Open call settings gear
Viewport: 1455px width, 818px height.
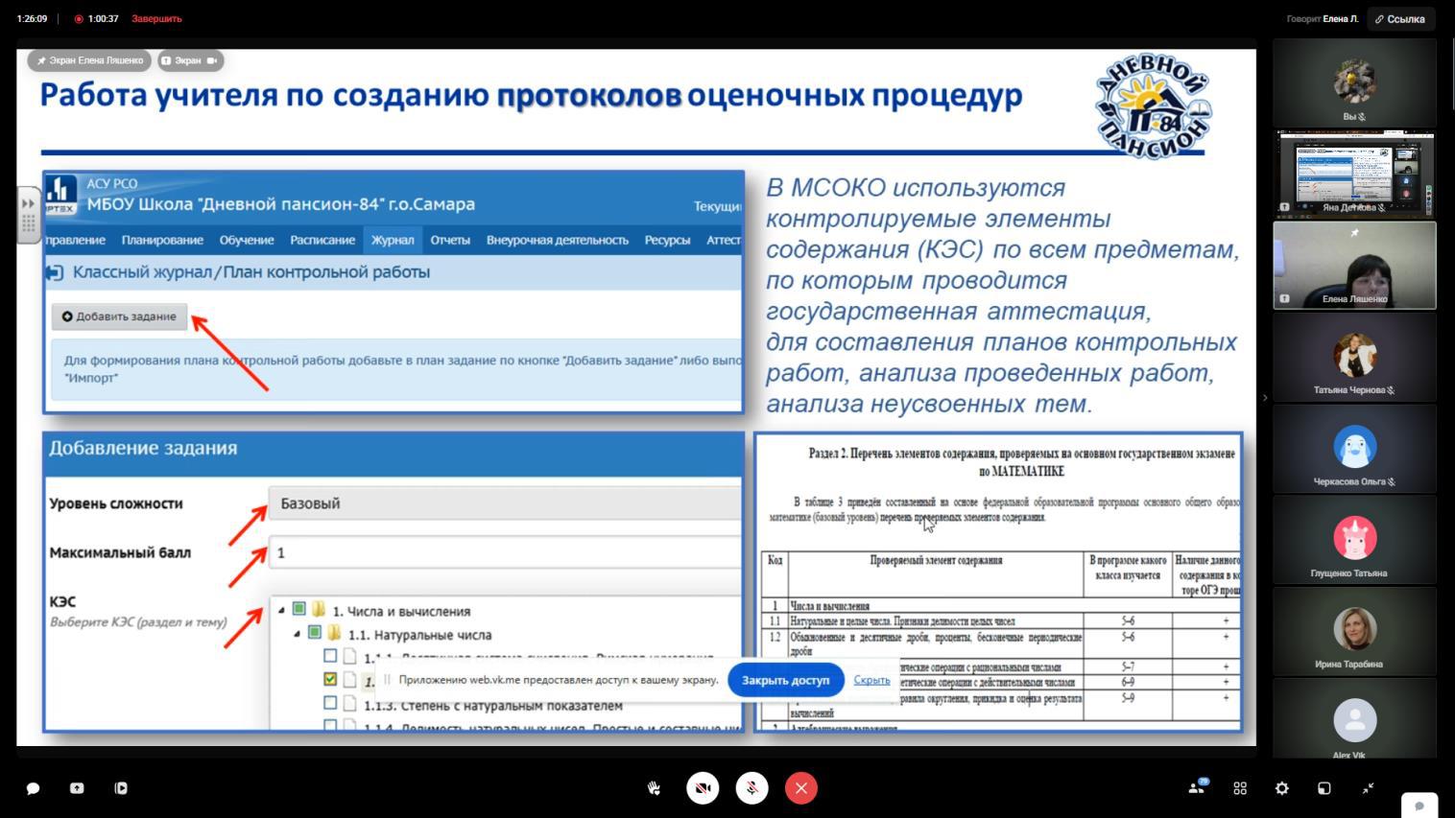coord(1282,788)
